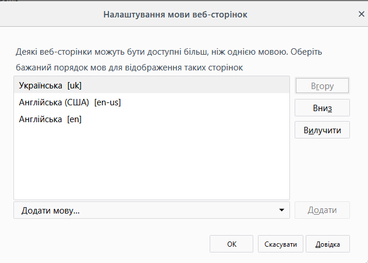Click the dialog title Налаштування мови веб-сторінок
This screenshot has height=263, width=368.
175,15
